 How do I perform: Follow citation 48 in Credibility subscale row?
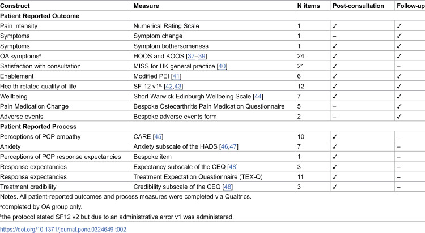[228, 187]
